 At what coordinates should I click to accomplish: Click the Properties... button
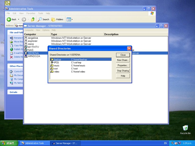123,65
